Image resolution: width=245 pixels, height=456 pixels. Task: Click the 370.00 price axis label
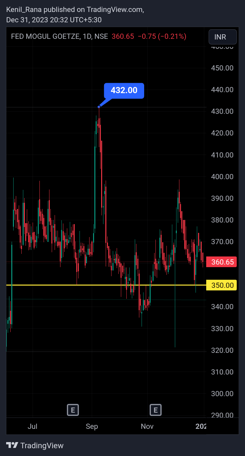pyautogui.click(x=222, y=242)
